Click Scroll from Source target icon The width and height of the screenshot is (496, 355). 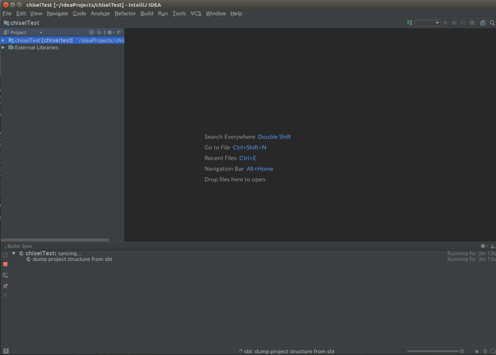[x=92, y=32]
